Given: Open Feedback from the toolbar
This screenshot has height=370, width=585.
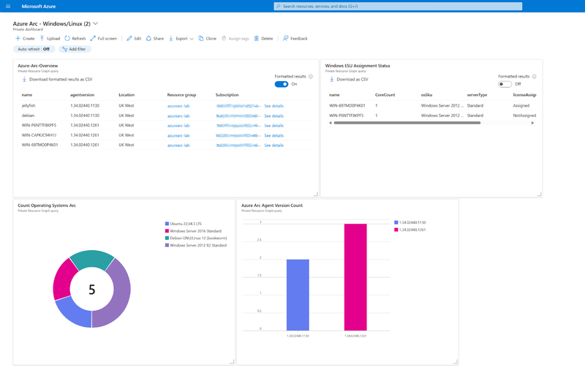Looking at the screenshot, I should (x=295, y=39).
